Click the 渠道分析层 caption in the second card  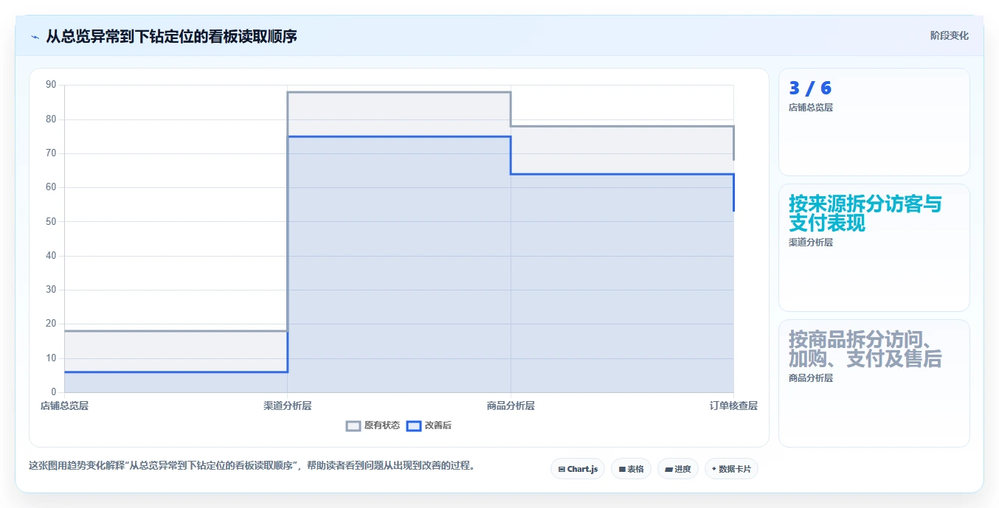click(x=811, y=242)
